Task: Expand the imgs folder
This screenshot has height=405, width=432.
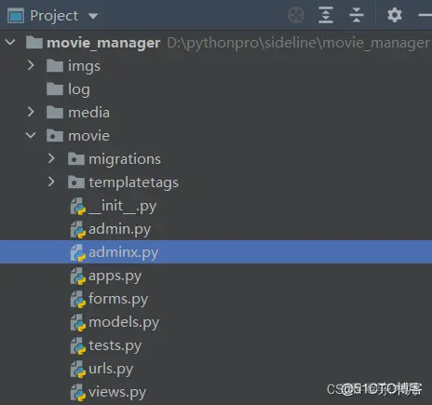Action: pos(31,65)
